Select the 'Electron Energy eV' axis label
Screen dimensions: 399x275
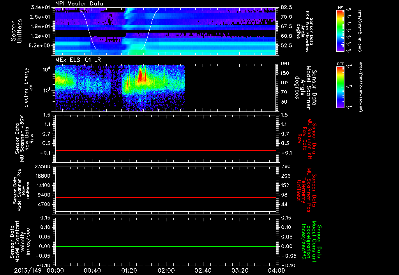point(28,87)
